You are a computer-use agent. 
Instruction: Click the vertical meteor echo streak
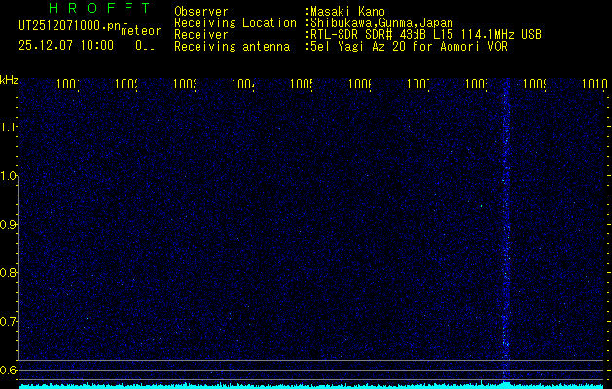click(506, 230)
